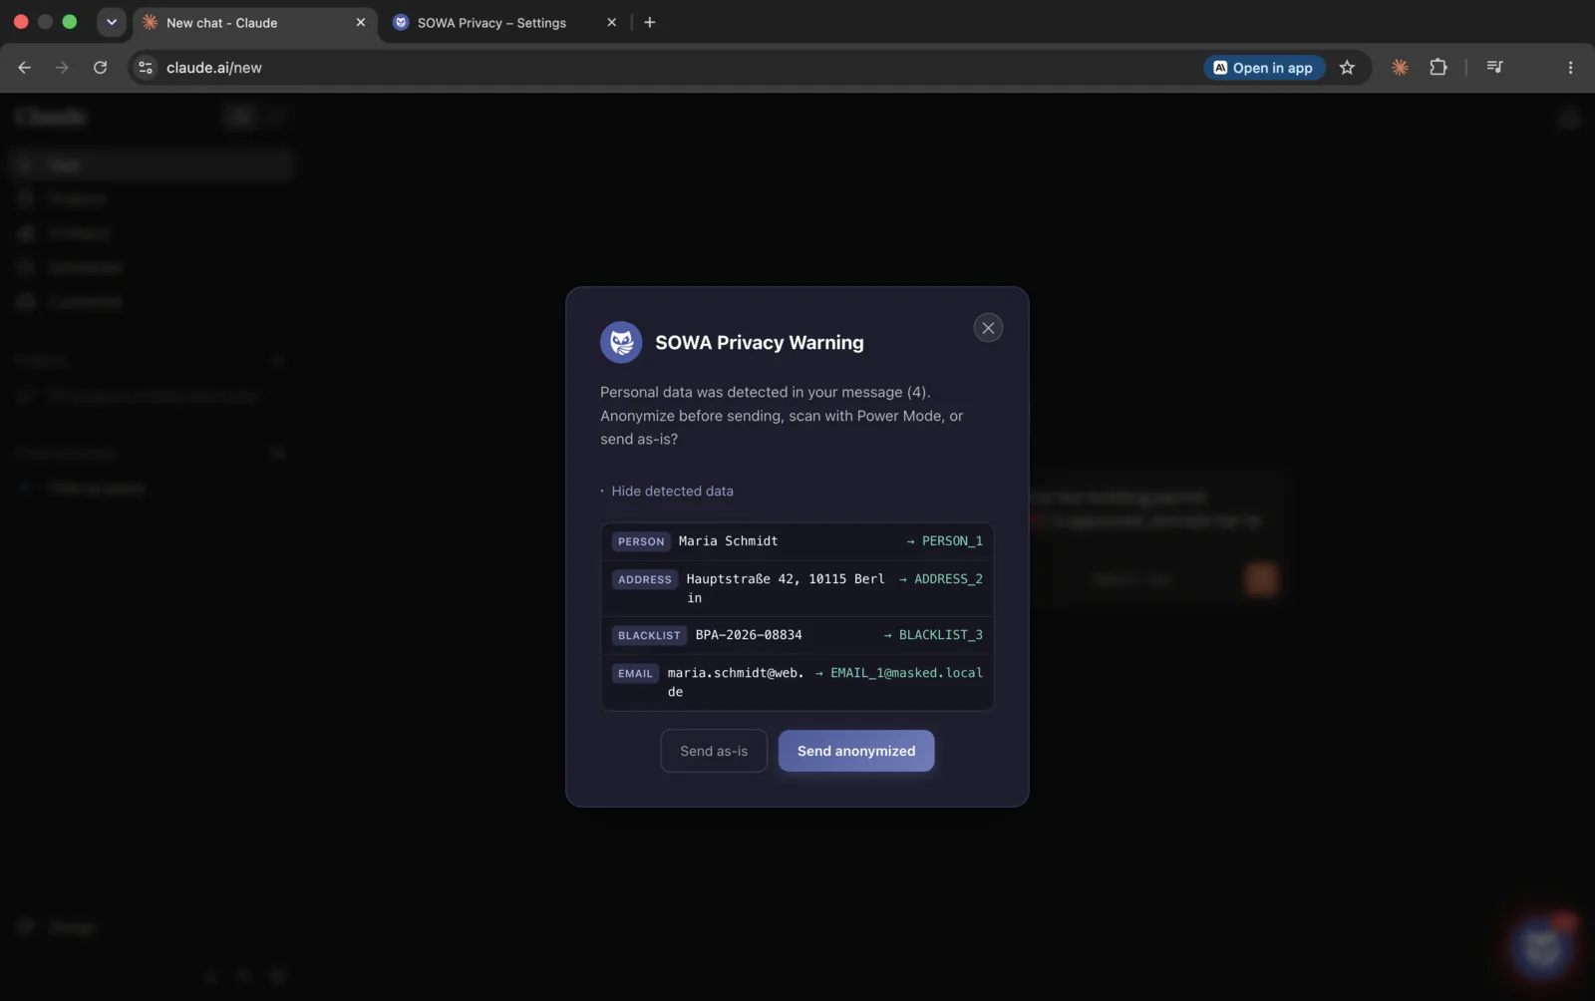Open the browser extensions puzzle menu
The height and width of the screenshot is (1001, 1595).
(x=1437, y=68)
